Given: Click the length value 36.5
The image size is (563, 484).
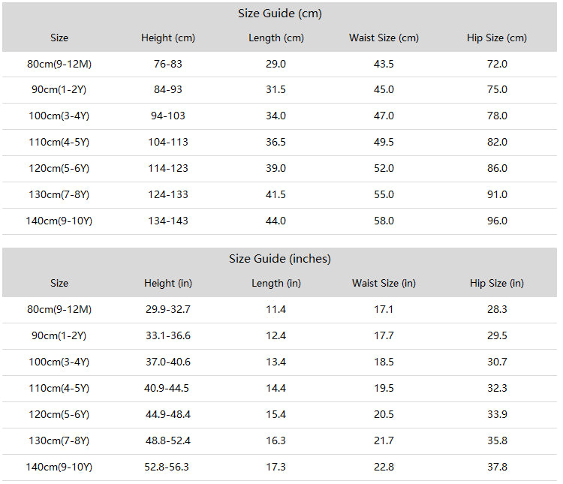Looking at the screenshot, I should point(275,142).
